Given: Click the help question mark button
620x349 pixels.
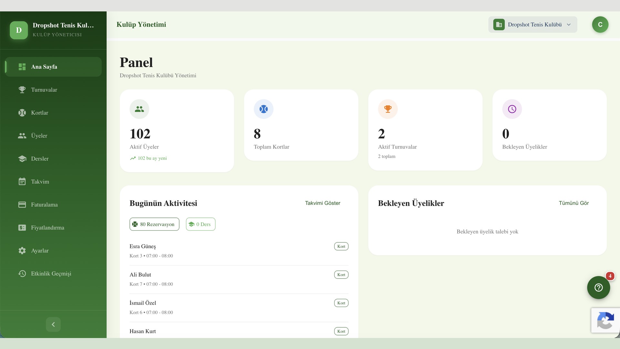Looking at the screenshot, I should pyautogui.click(x=598, y=287).
